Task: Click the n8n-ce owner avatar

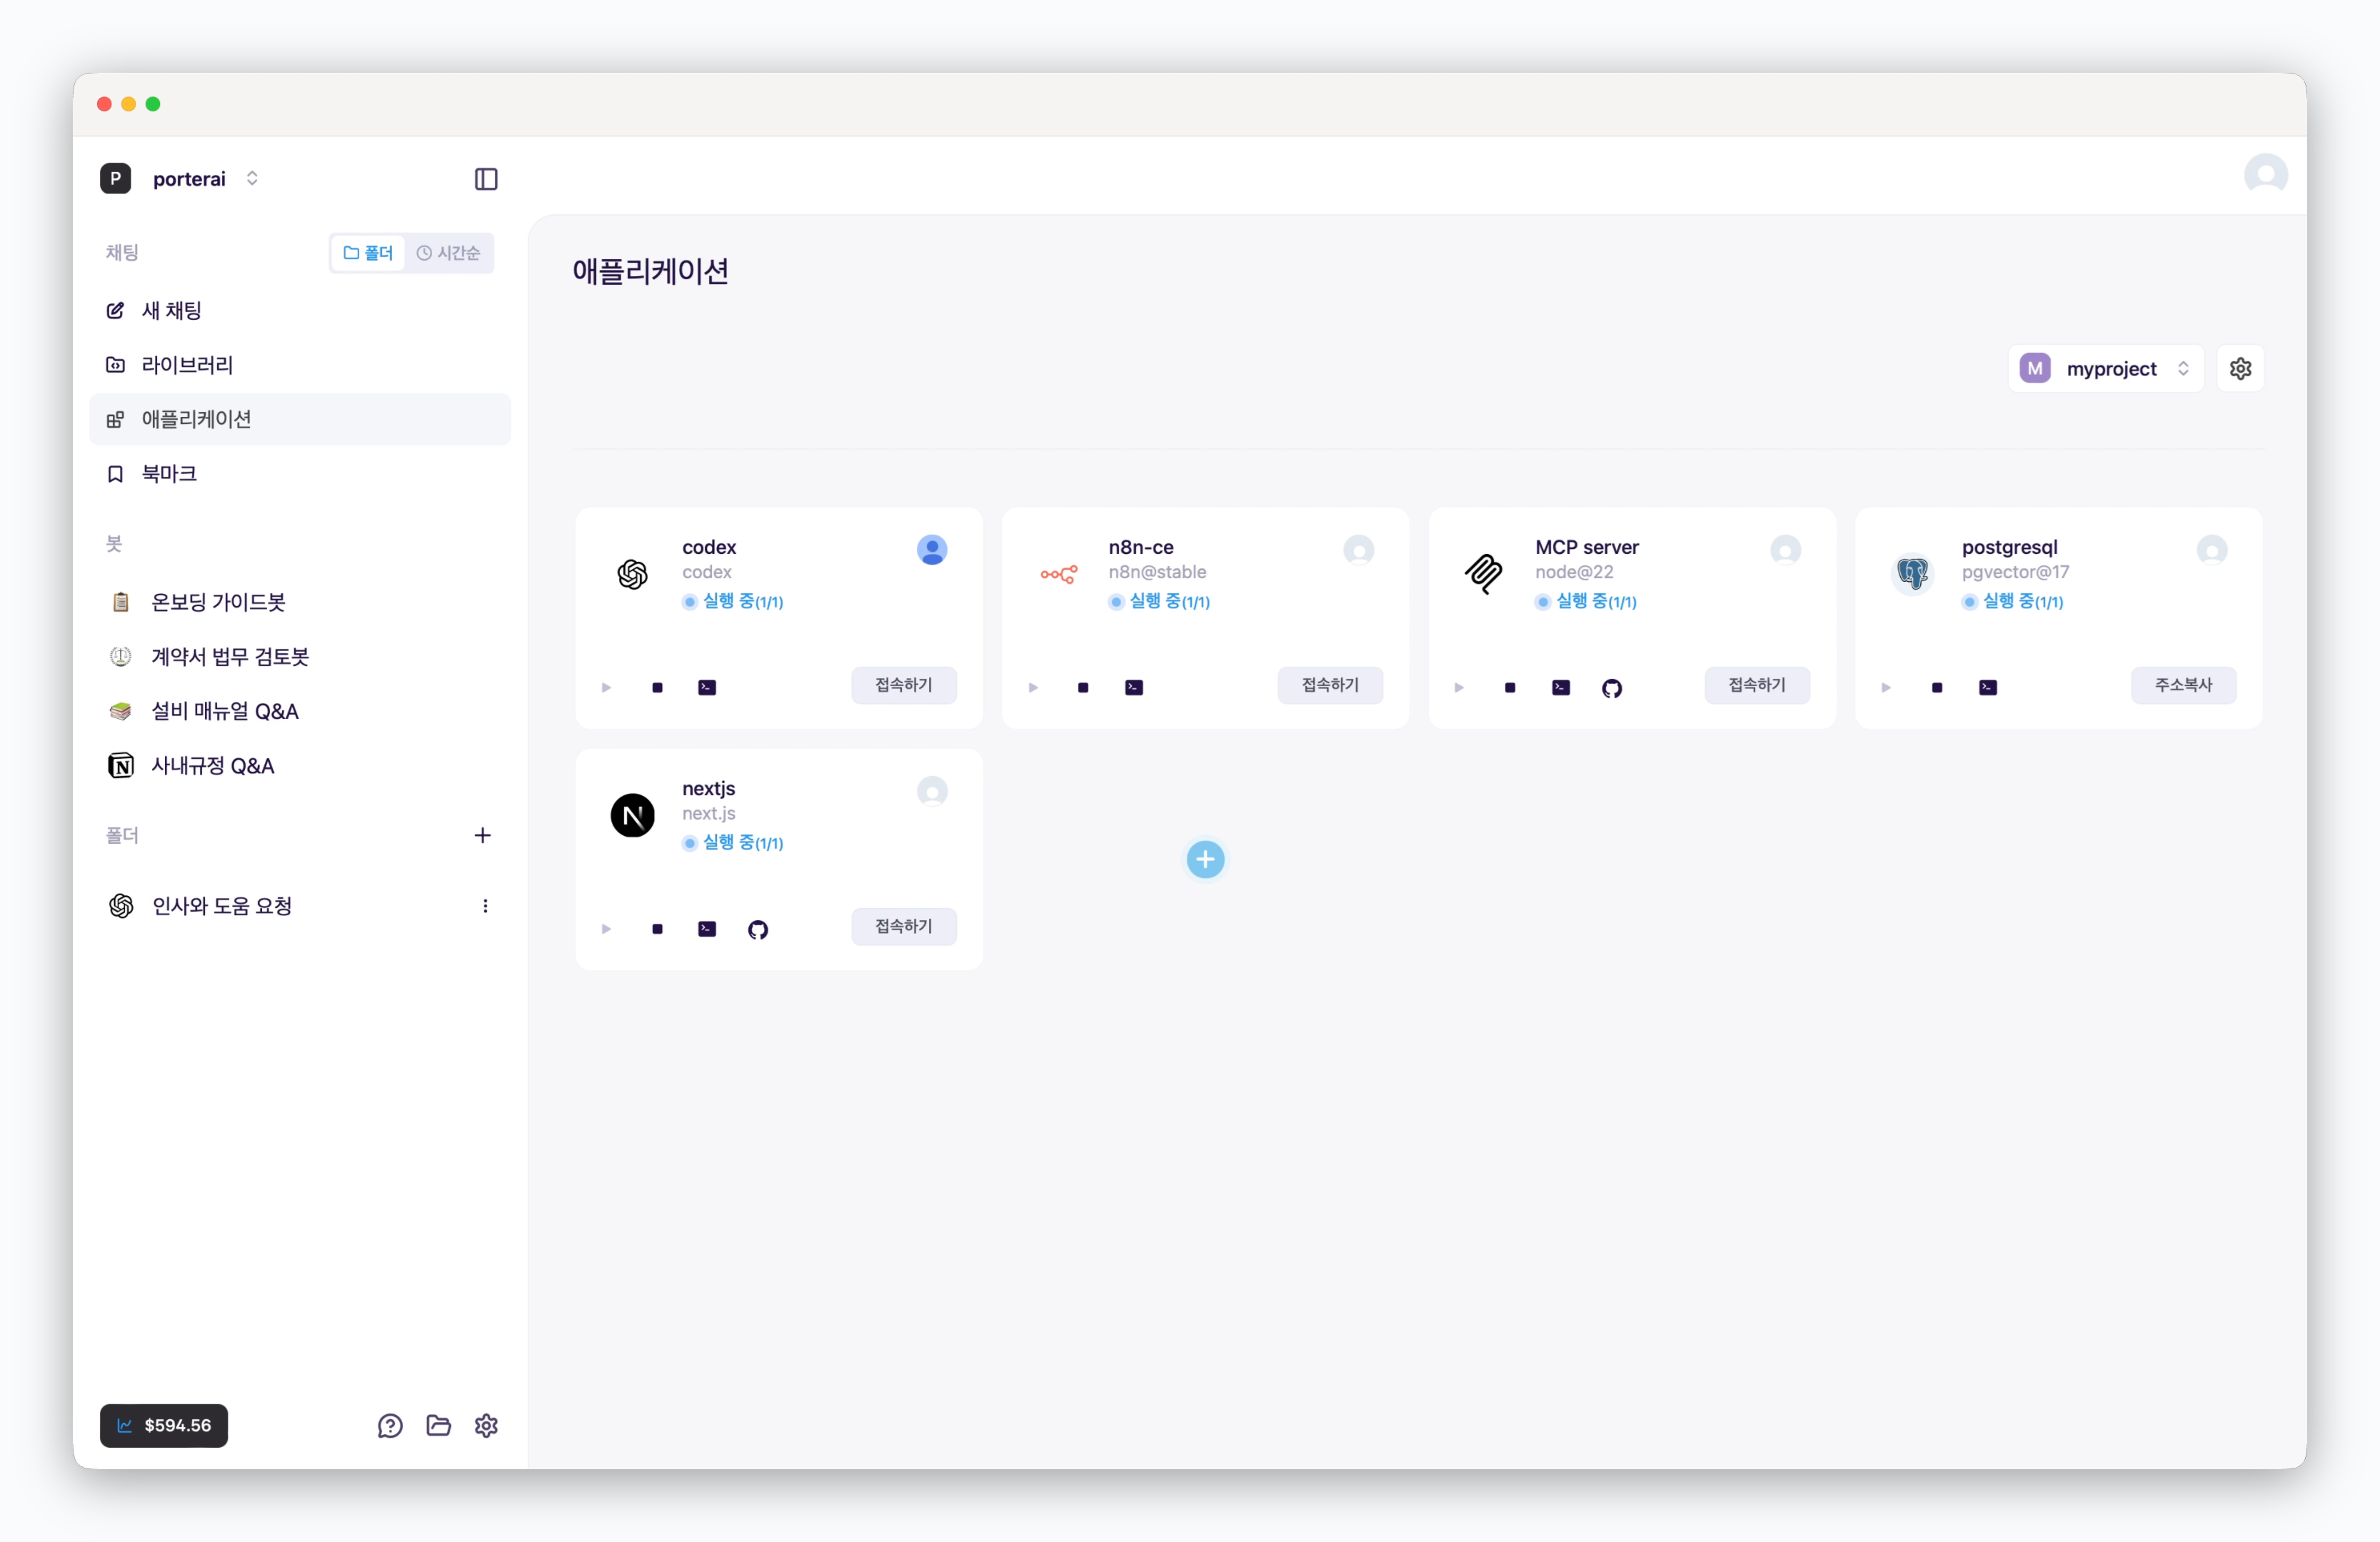Action: point(1358,550)
